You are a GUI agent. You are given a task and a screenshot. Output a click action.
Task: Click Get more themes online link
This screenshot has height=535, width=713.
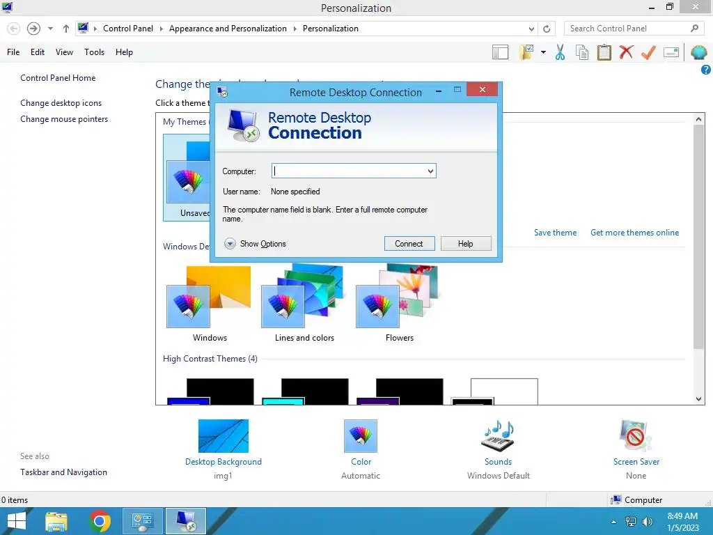point(634,233)
